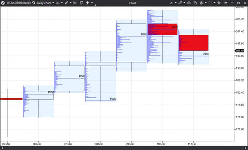Toggle the chart lock padlock icon
Viewport: 248px width, 150px height.
[x=201, y=3]
